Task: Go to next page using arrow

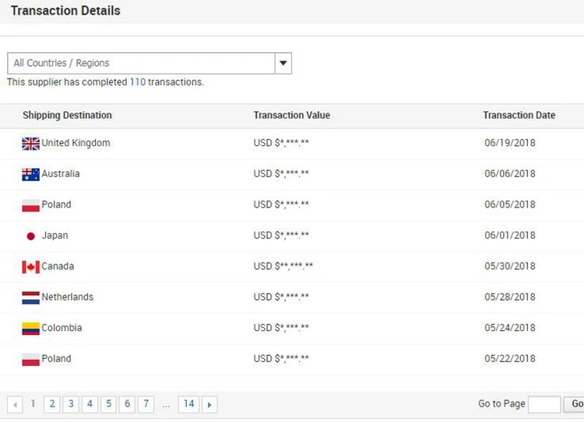Action: [209, 404]
